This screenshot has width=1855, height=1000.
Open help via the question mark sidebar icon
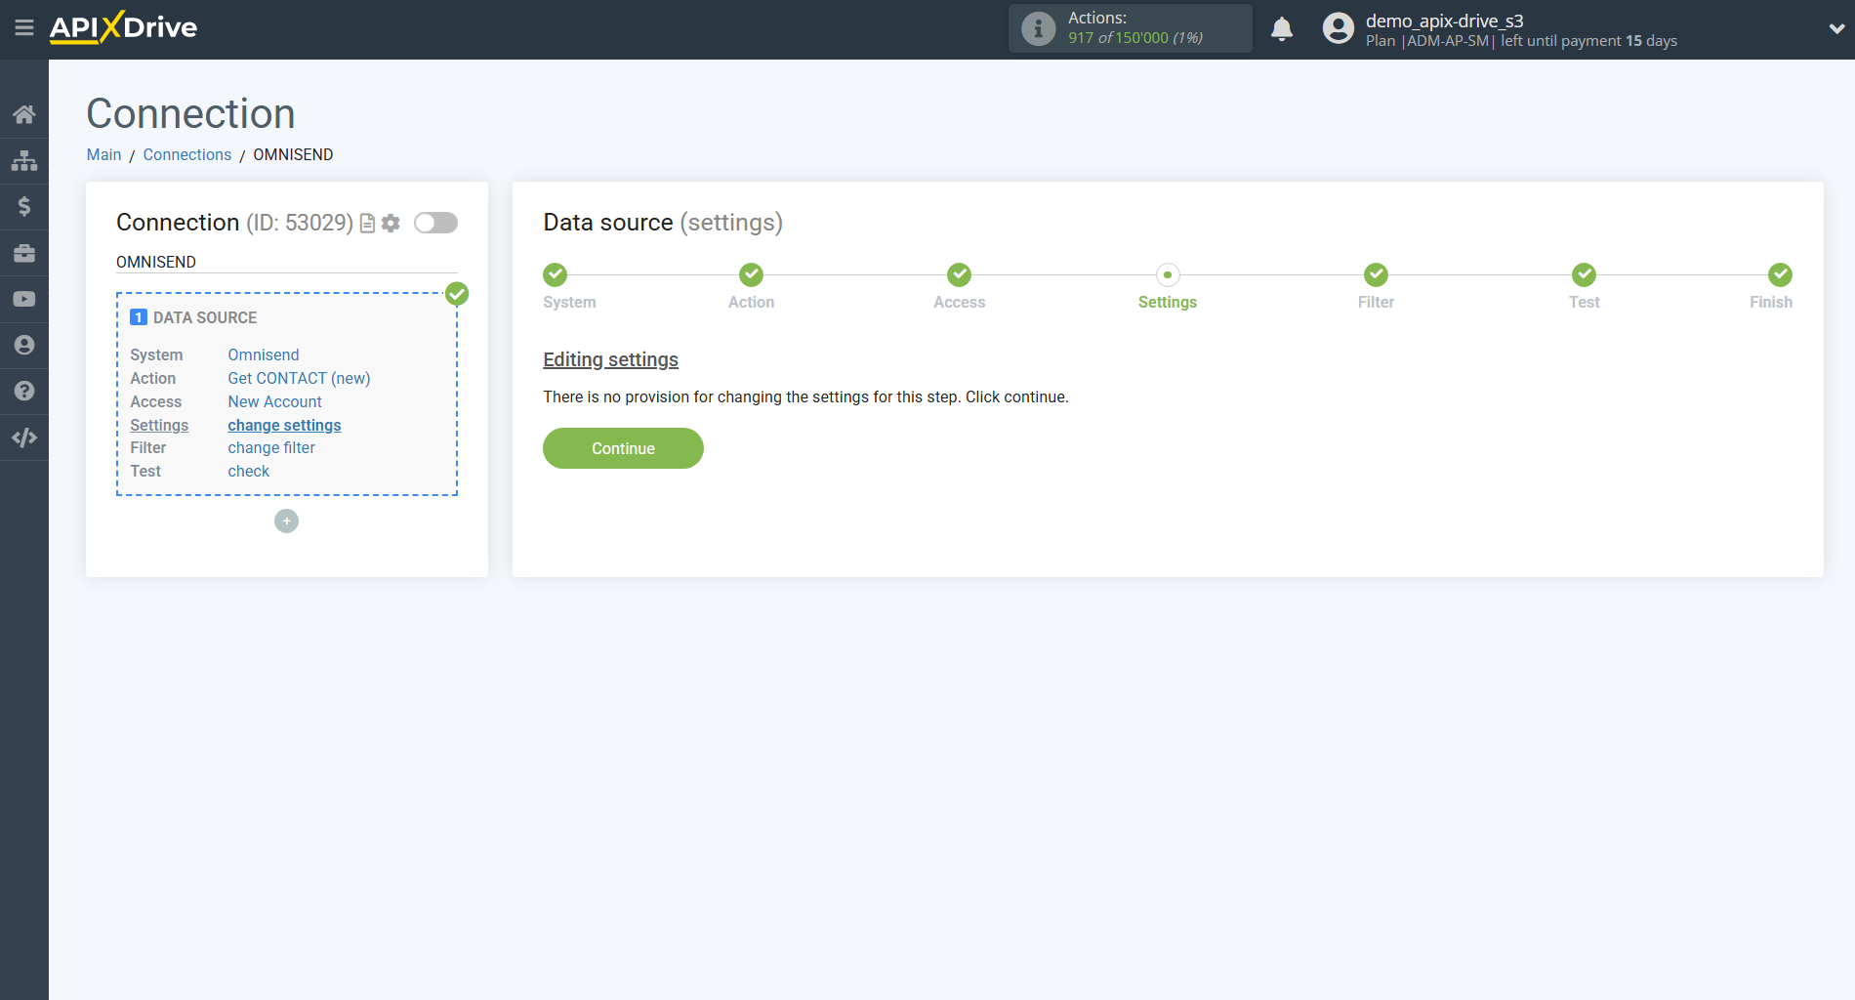point(24,391)
